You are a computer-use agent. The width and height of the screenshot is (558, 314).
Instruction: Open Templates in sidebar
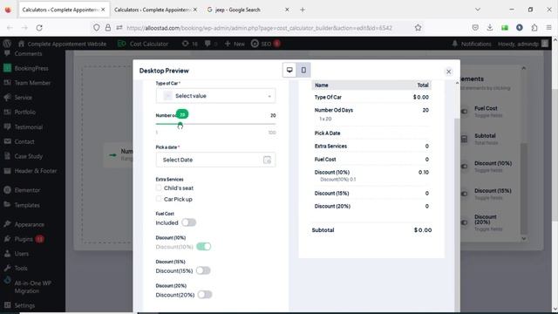[x=27, y=205]
